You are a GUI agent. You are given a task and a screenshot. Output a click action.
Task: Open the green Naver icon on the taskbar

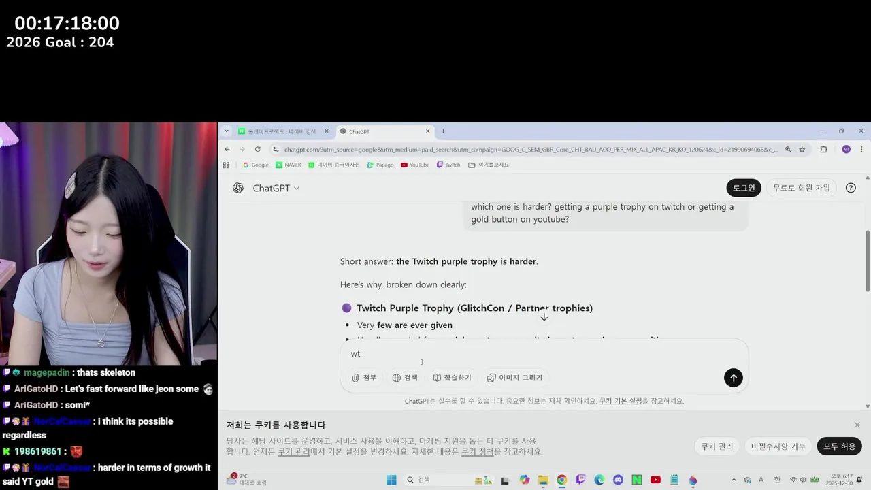pyautogui.click(x=637, y=480)
